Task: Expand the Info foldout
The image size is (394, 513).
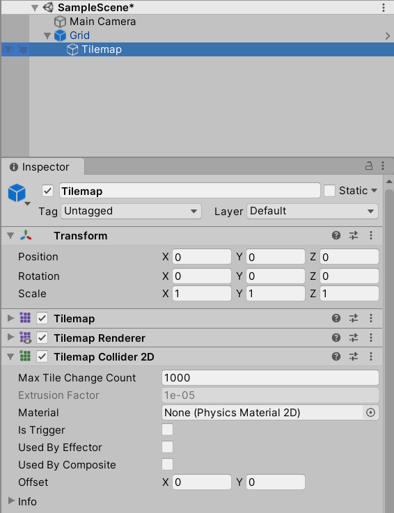Action: point(11,501)
